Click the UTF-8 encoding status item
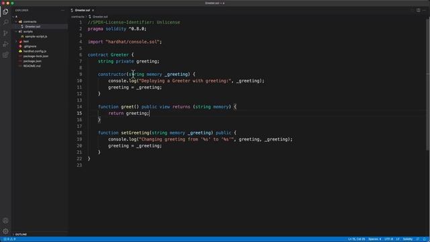Screen dimensions: 430x242 (x=389, y=239)
